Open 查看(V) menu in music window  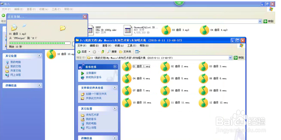[x=106, y=46]
